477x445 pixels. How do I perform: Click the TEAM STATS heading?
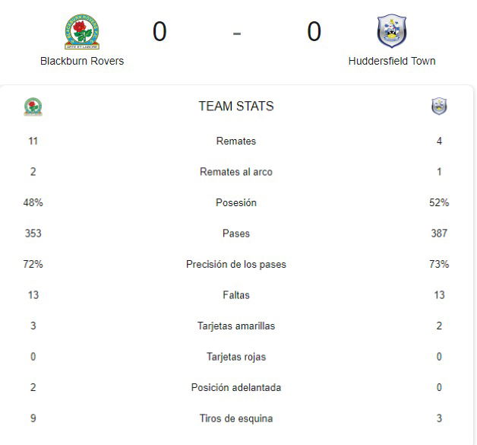[236, 106]
